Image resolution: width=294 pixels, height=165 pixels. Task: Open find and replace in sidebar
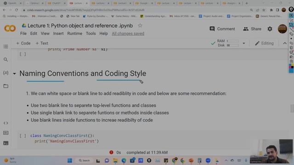pos(6,60)
